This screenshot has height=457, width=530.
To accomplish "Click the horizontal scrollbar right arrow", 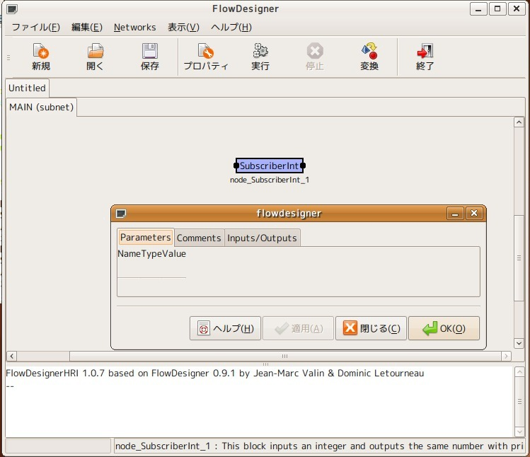I will click(x=506, y=356).
